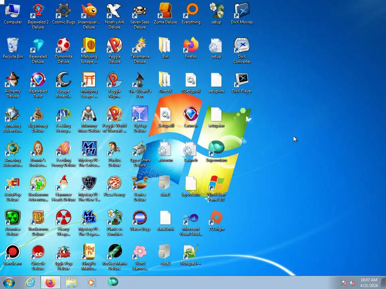Select the Bin folder
The height and width of the screenshot is (289, 386).
tap(166, 45)
